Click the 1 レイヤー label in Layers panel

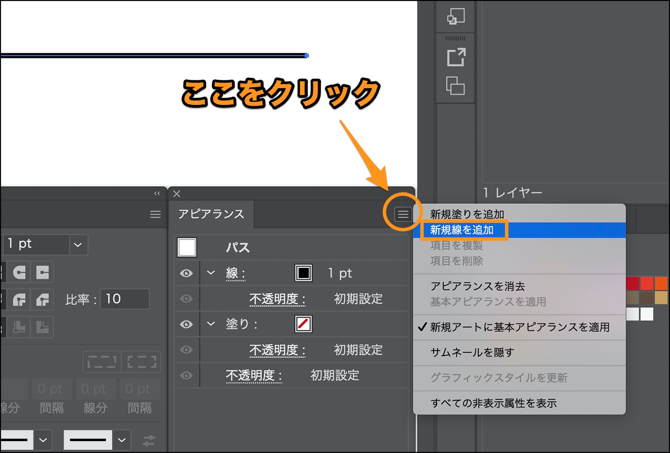coord(512,193)
